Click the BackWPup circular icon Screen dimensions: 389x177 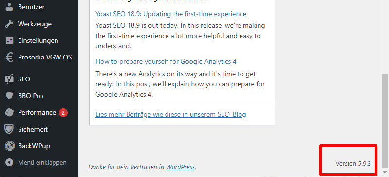coord(9,146)
